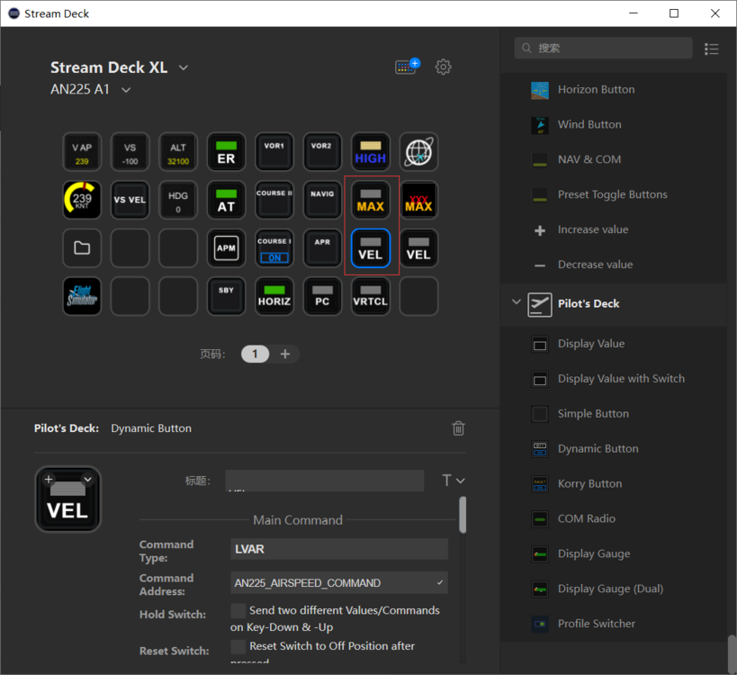Open Stream Deck settings gear
The image size is (737, 675).
[443, 67]
